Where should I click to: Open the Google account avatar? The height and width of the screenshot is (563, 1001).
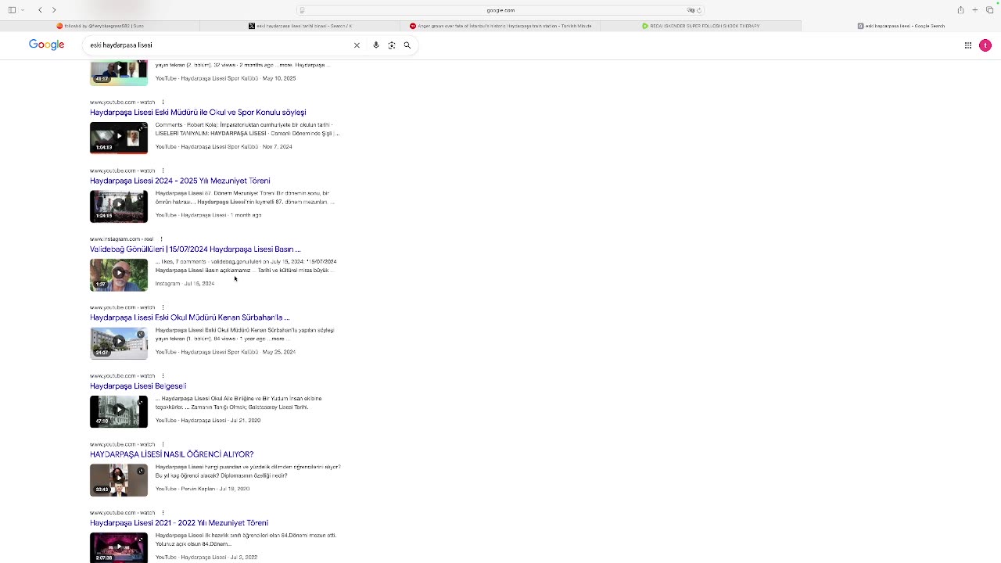tap(985, 45)
